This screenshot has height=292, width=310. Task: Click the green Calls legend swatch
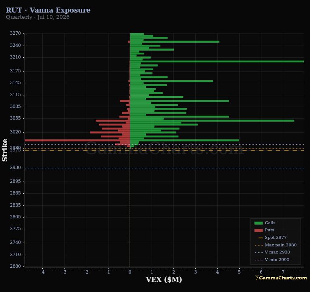[x=258, y=223]
